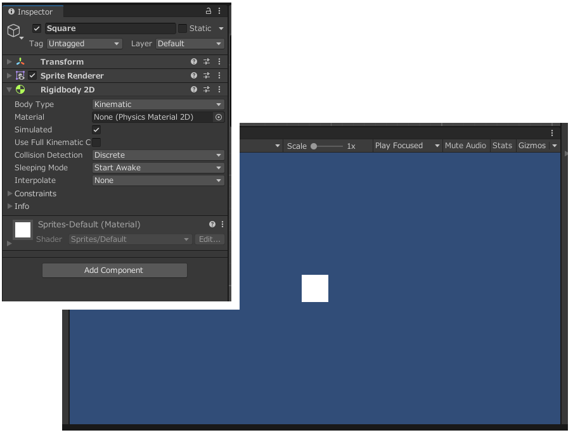Open the Shader dropdown Sprites/Default

(130, 239)
